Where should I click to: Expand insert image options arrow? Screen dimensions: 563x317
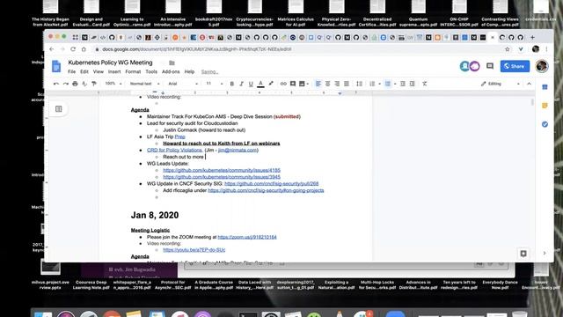point(308,85)
